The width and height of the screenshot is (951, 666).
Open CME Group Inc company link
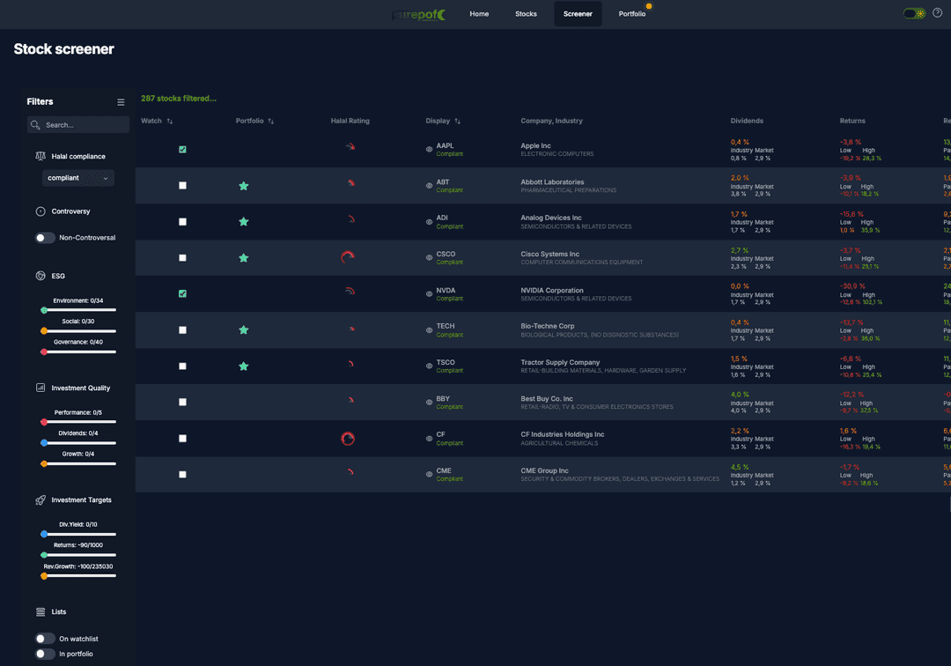(545, 470)
